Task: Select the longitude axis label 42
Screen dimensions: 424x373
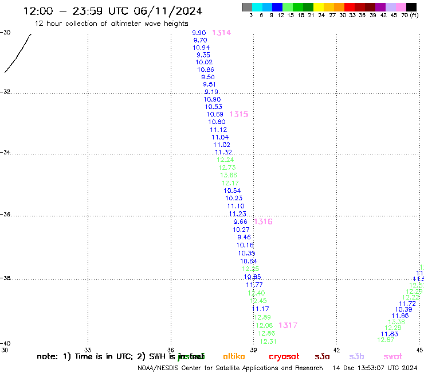Action: [x=336, y=350]
